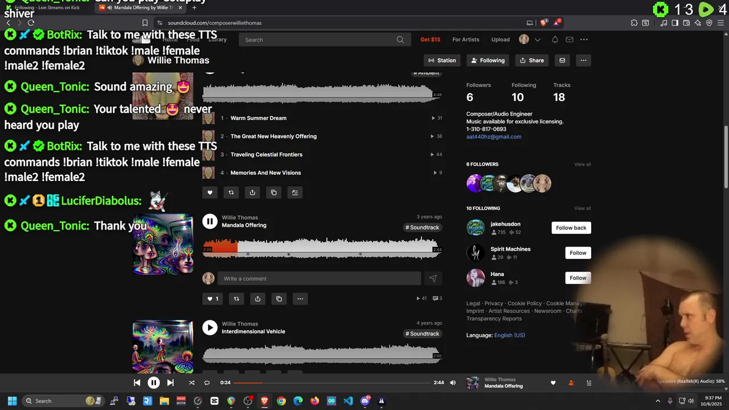The height and width of the screenshot is (410, 729).
Task: Like current track in player bar
Action: [552, 383]
